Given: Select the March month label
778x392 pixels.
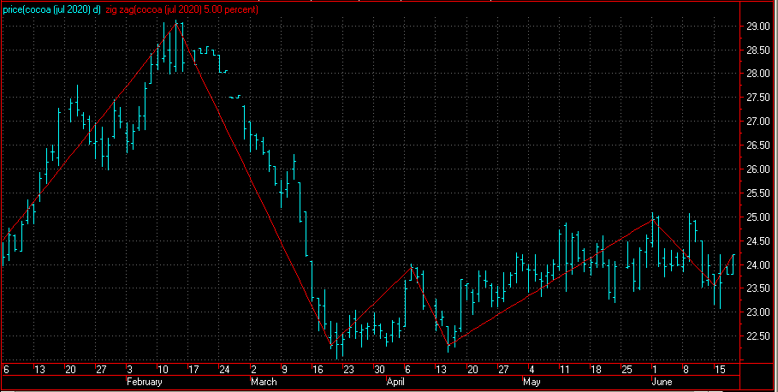Looking at the screenshot, I should click(264, 382).
